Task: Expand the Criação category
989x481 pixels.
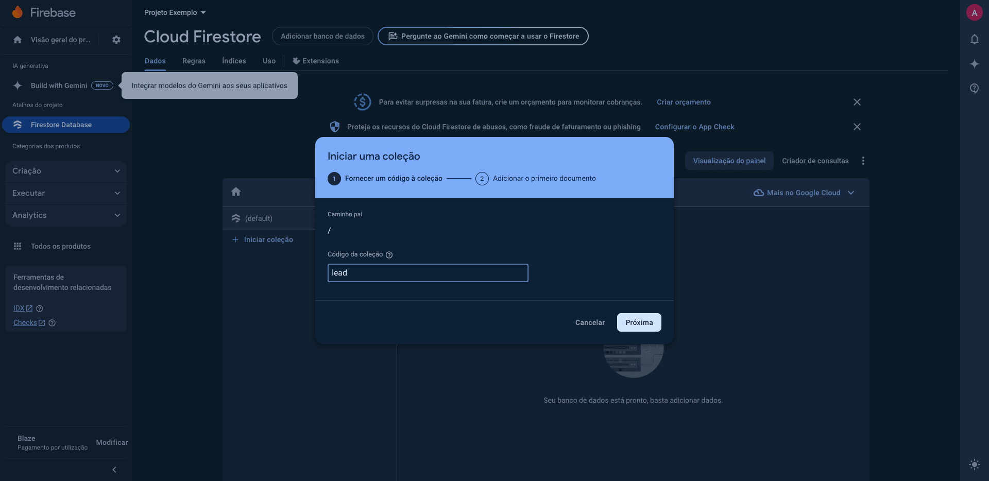Action: [x=66, y=171]
